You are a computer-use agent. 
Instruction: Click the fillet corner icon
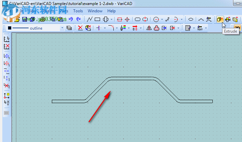(x=111, y=28)
